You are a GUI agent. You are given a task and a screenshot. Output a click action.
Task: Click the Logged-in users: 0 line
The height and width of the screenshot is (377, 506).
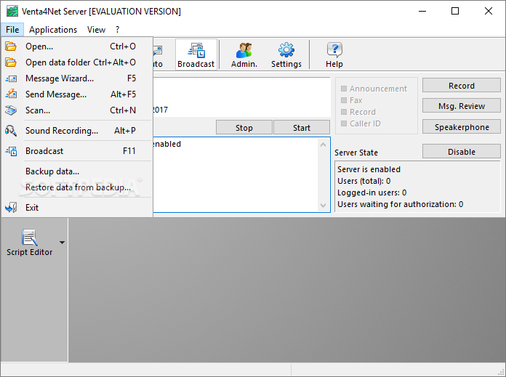372,192
